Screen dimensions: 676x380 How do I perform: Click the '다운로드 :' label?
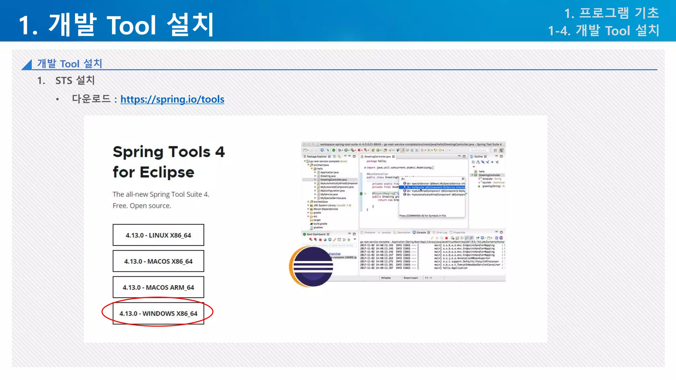[94, 99]
